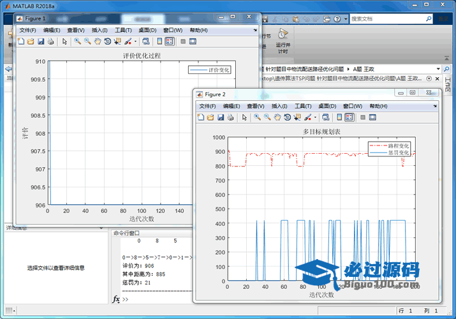This screenshot has height=319, width=456.
Task: Open editor file tab actions dropdown circle
Action: click(x=429, y=78)
